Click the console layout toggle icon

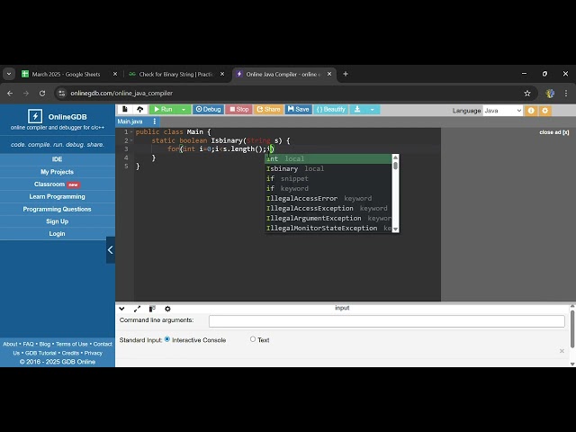(152, 309)
